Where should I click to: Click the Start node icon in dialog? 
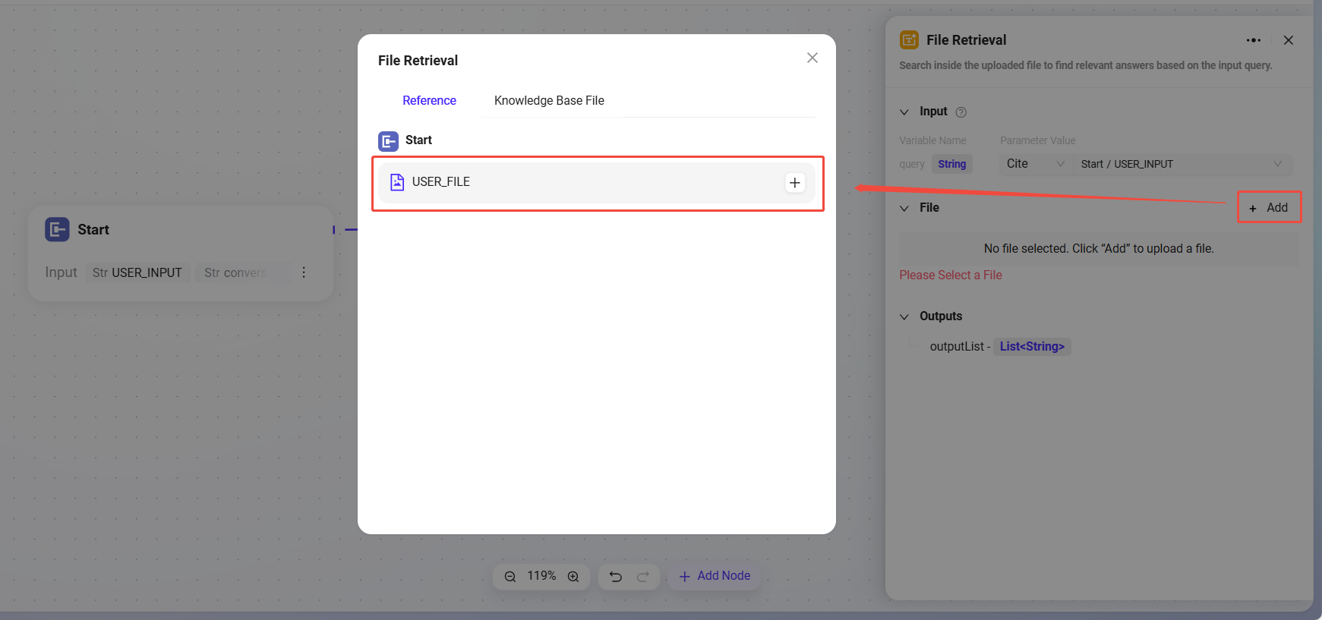point(388,141)
